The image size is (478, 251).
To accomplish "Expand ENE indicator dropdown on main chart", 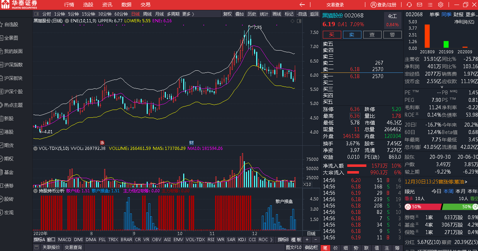I will pyautogui.click(x=67, y=21).
